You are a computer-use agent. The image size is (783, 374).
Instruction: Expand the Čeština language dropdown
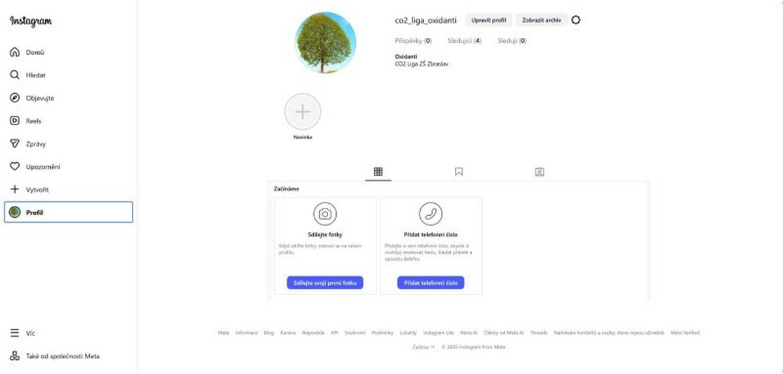[x=423, y=347]
